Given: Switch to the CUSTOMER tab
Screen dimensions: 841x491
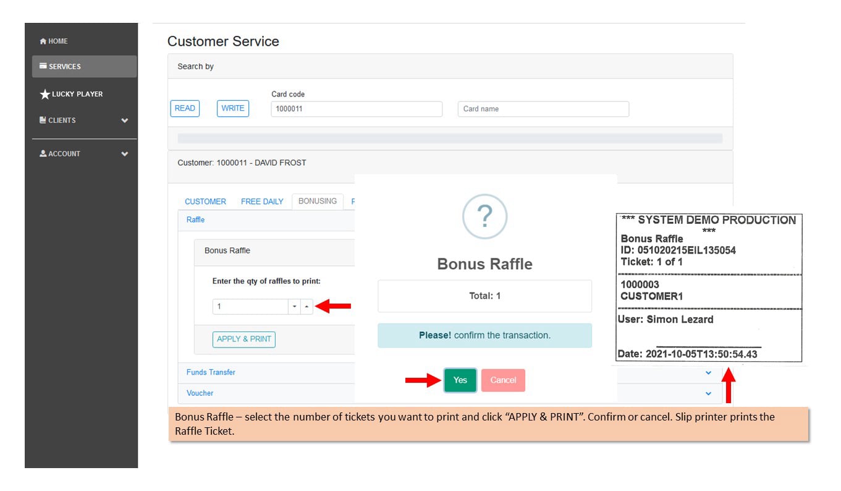Looking at the screenshot, I should (x=205, y=202).
